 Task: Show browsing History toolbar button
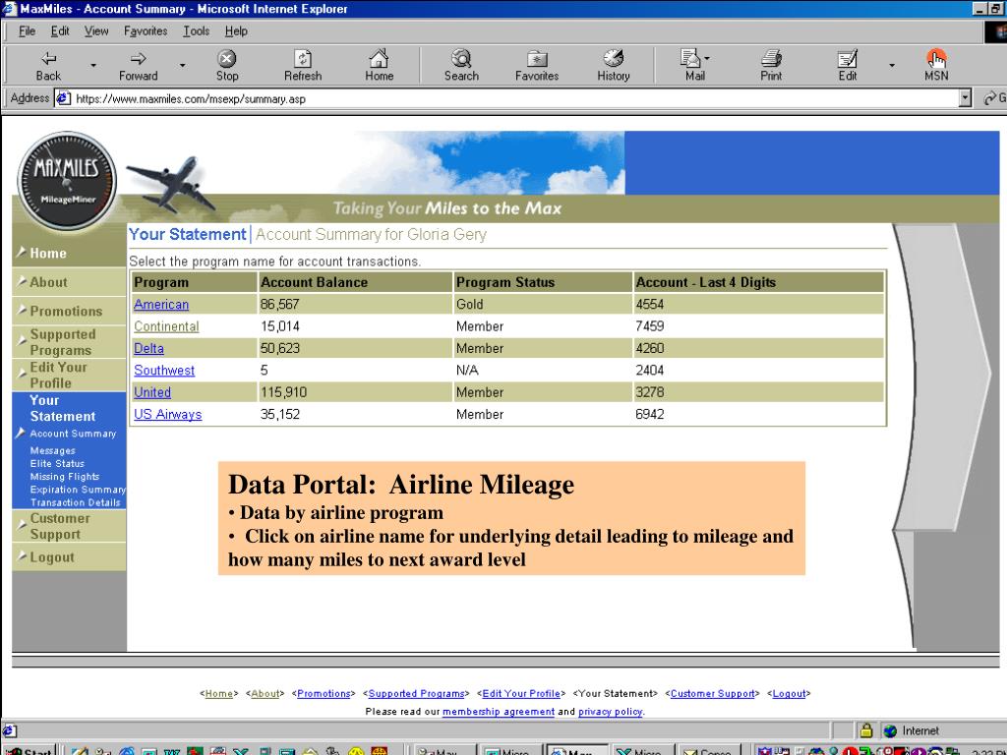614,66
